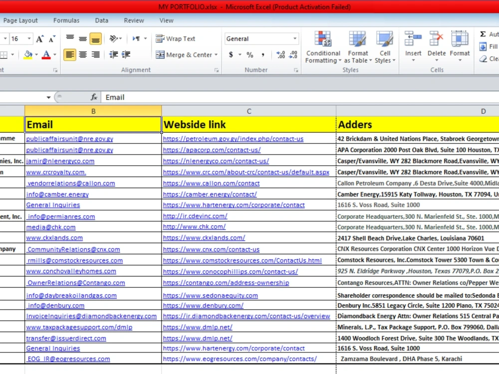Switch to the Formulas tab
Screen dimensions: 499x374
(66, 20)
